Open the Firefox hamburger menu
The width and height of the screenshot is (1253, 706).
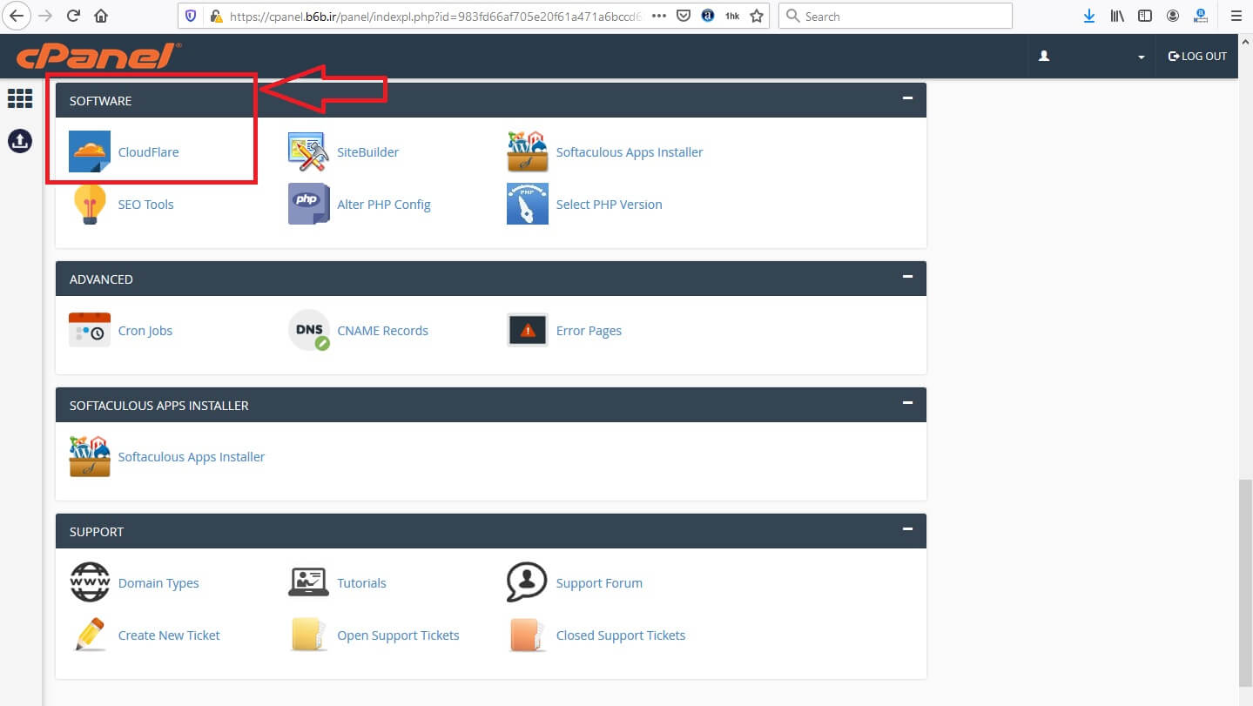click(x=1236, y=16)
